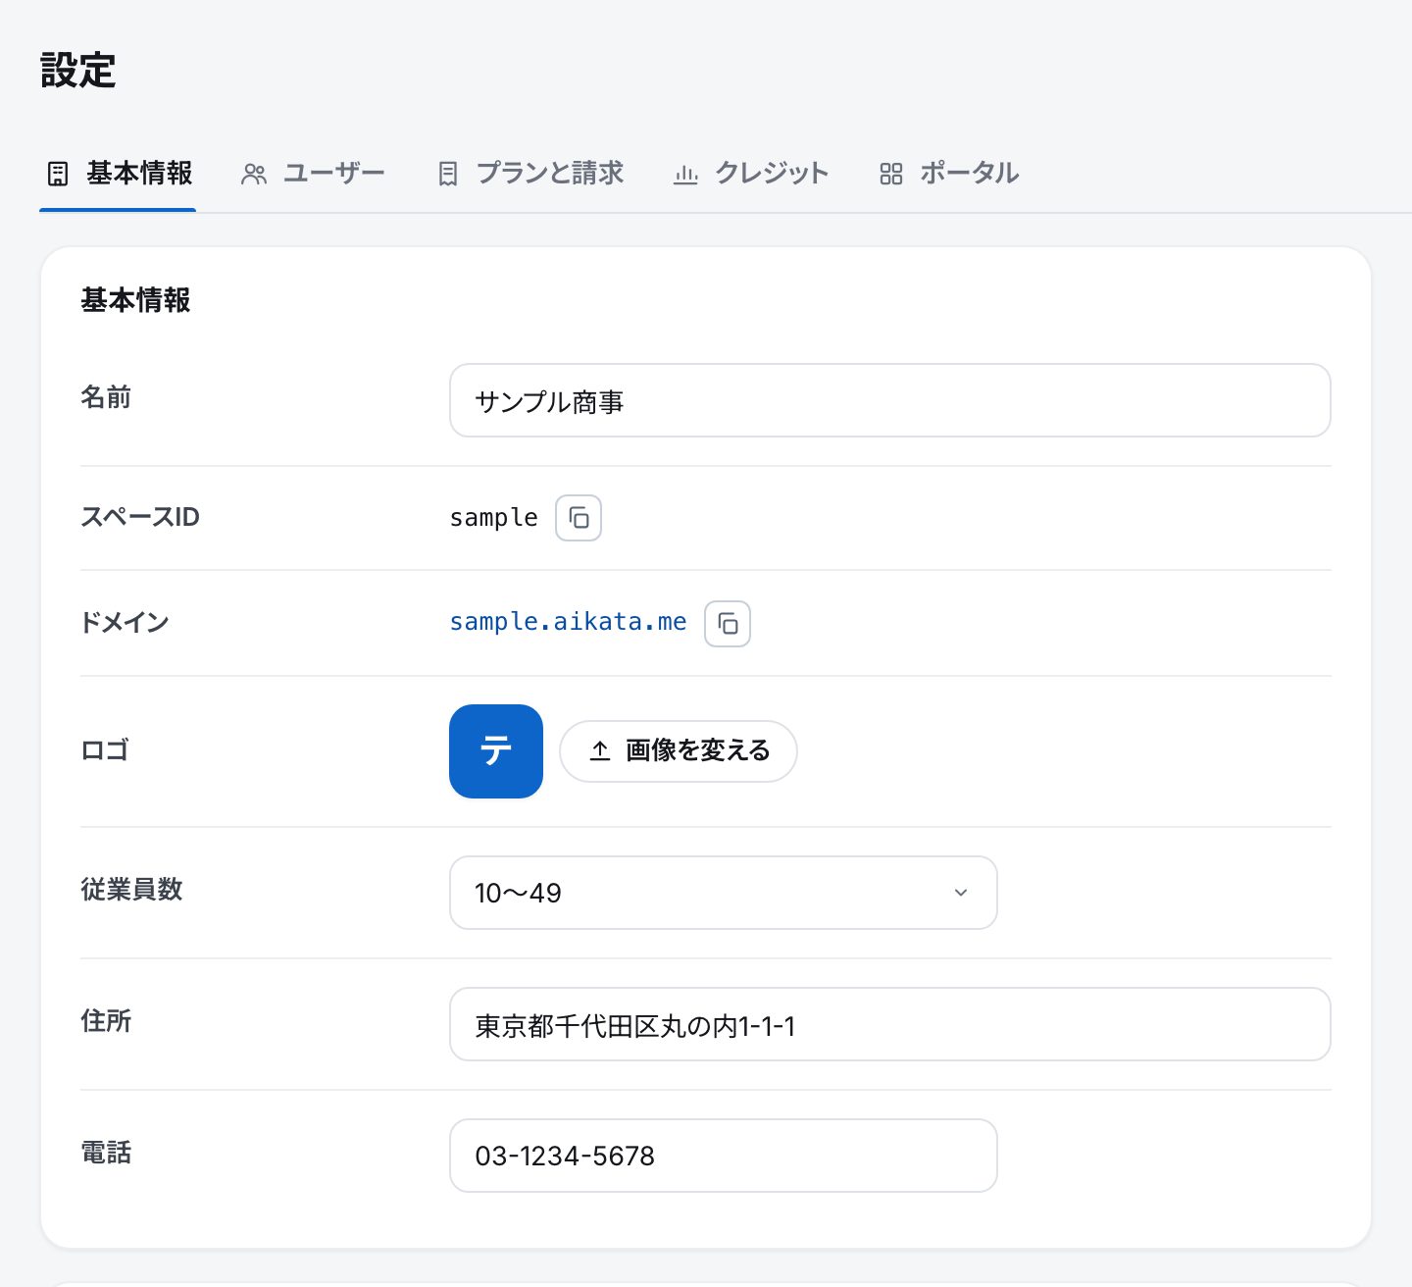
Task: Click the 従業員数 label
Action: point(131,890)
